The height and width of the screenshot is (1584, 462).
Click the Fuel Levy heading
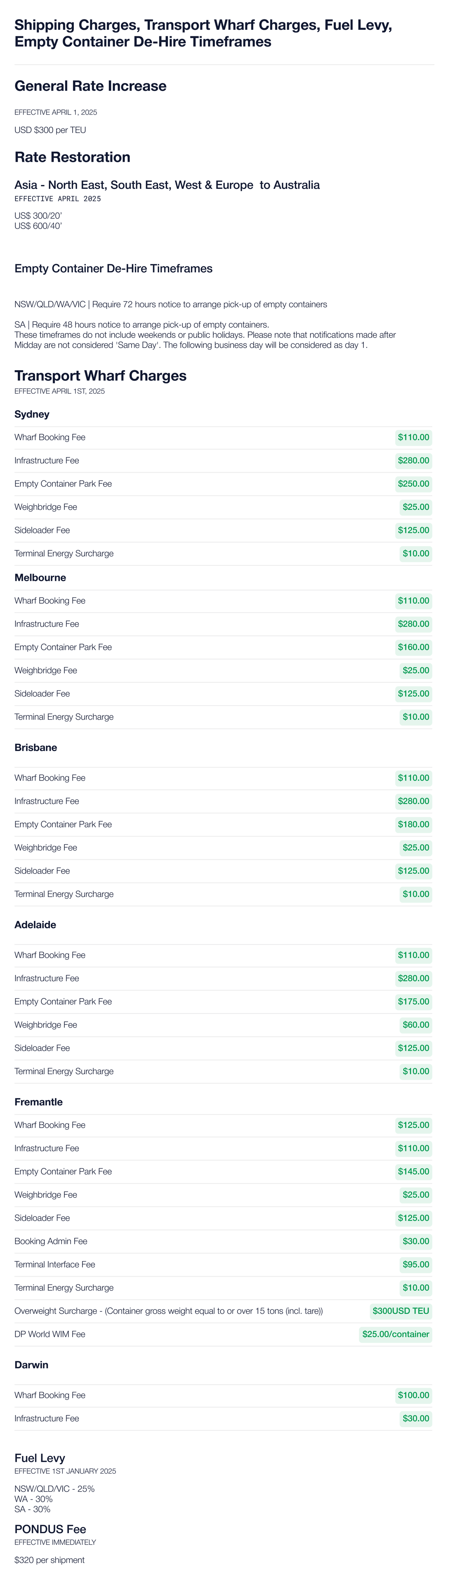tap(40, 1458)
